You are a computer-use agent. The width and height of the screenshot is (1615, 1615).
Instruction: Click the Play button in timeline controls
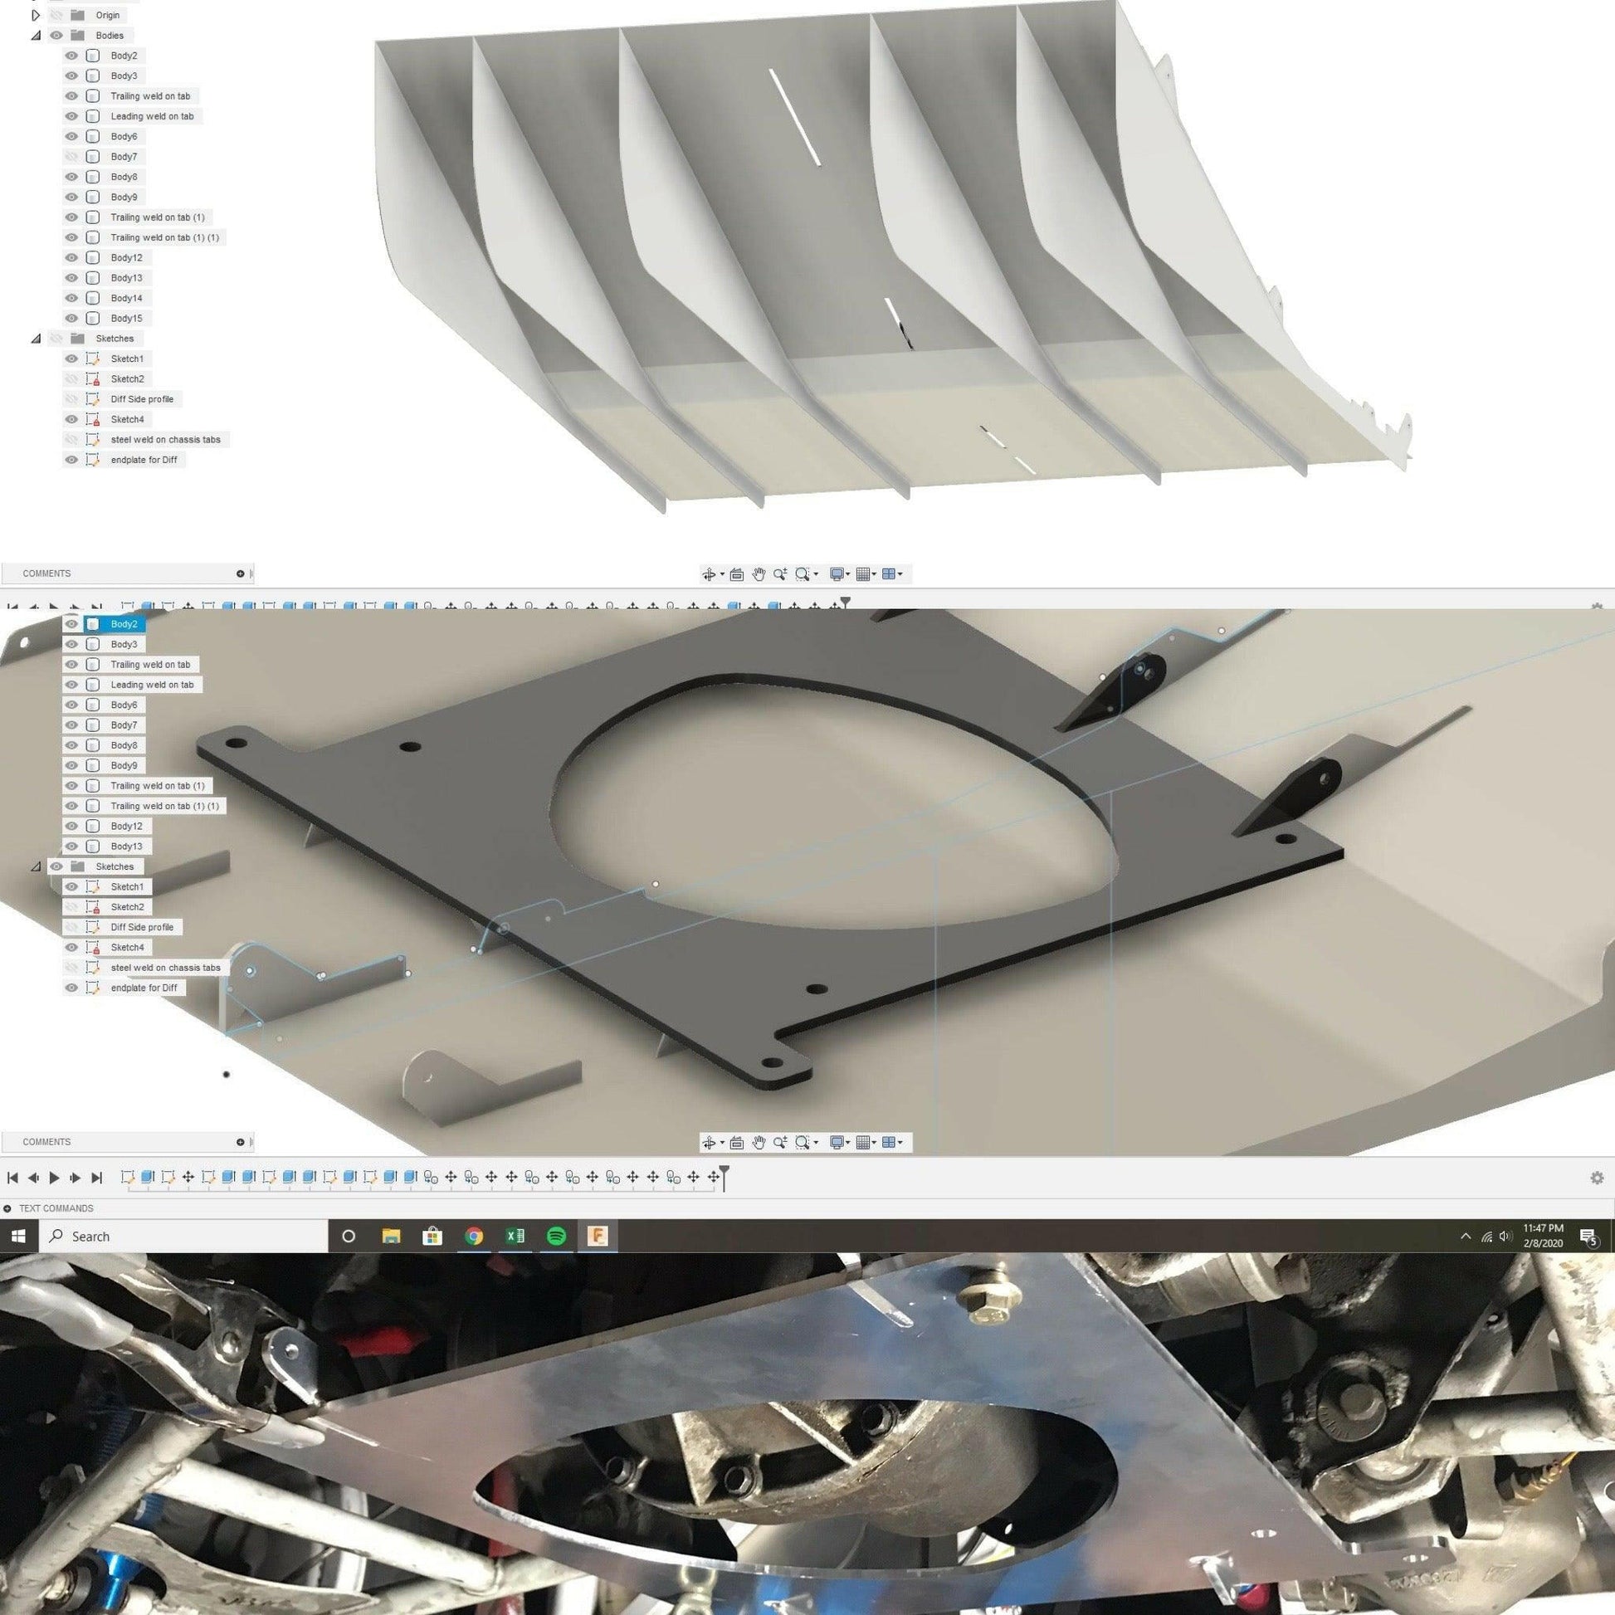pos(54,1177)
